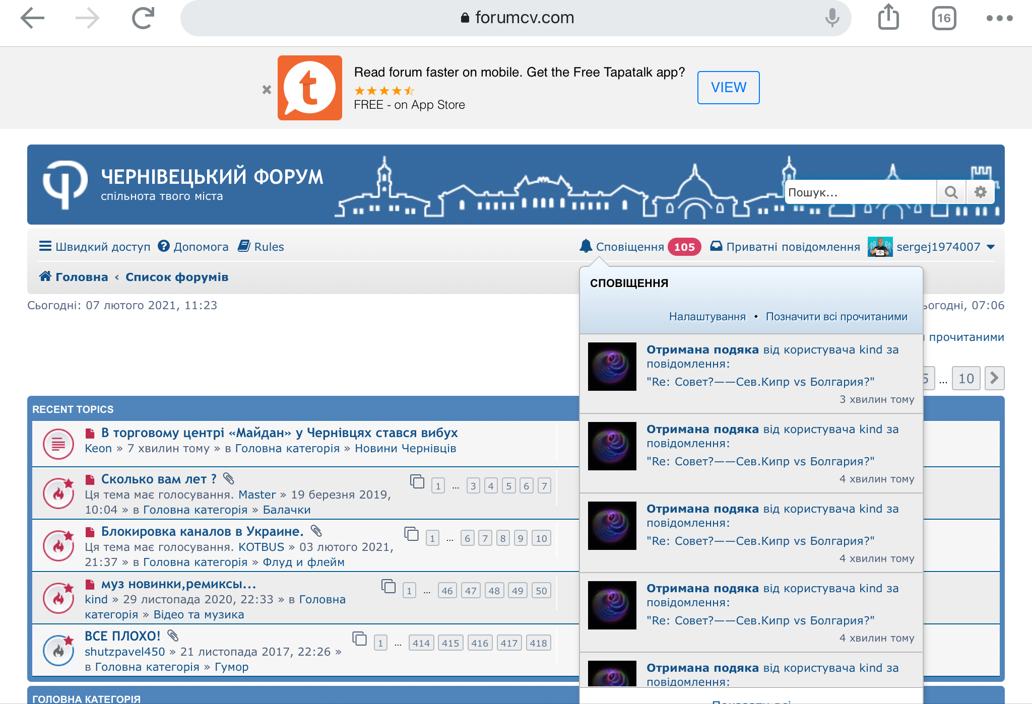Click Позначити всі прочитаними link
This screenshot has height=704, width=1032.
click(836, 317)
